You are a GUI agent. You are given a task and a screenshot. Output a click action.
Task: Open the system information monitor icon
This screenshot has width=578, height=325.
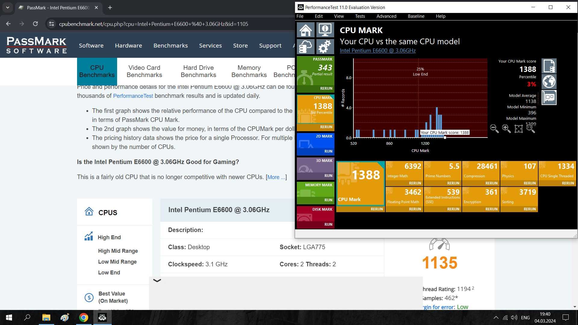(325, 30)
